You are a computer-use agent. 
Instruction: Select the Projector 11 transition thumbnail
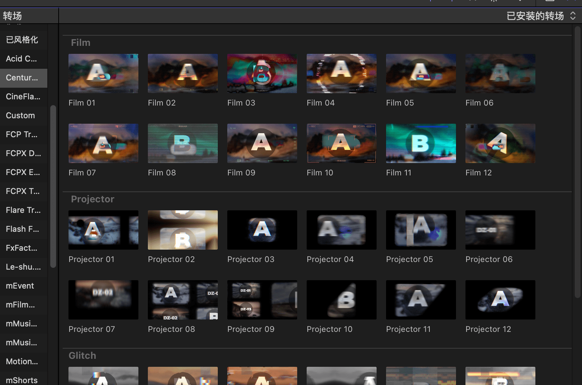pyautogui.click(x=421, y=300)
